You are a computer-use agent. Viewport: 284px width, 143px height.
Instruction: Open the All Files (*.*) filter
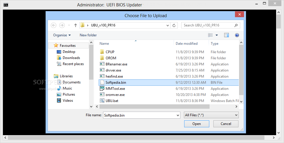211,115
